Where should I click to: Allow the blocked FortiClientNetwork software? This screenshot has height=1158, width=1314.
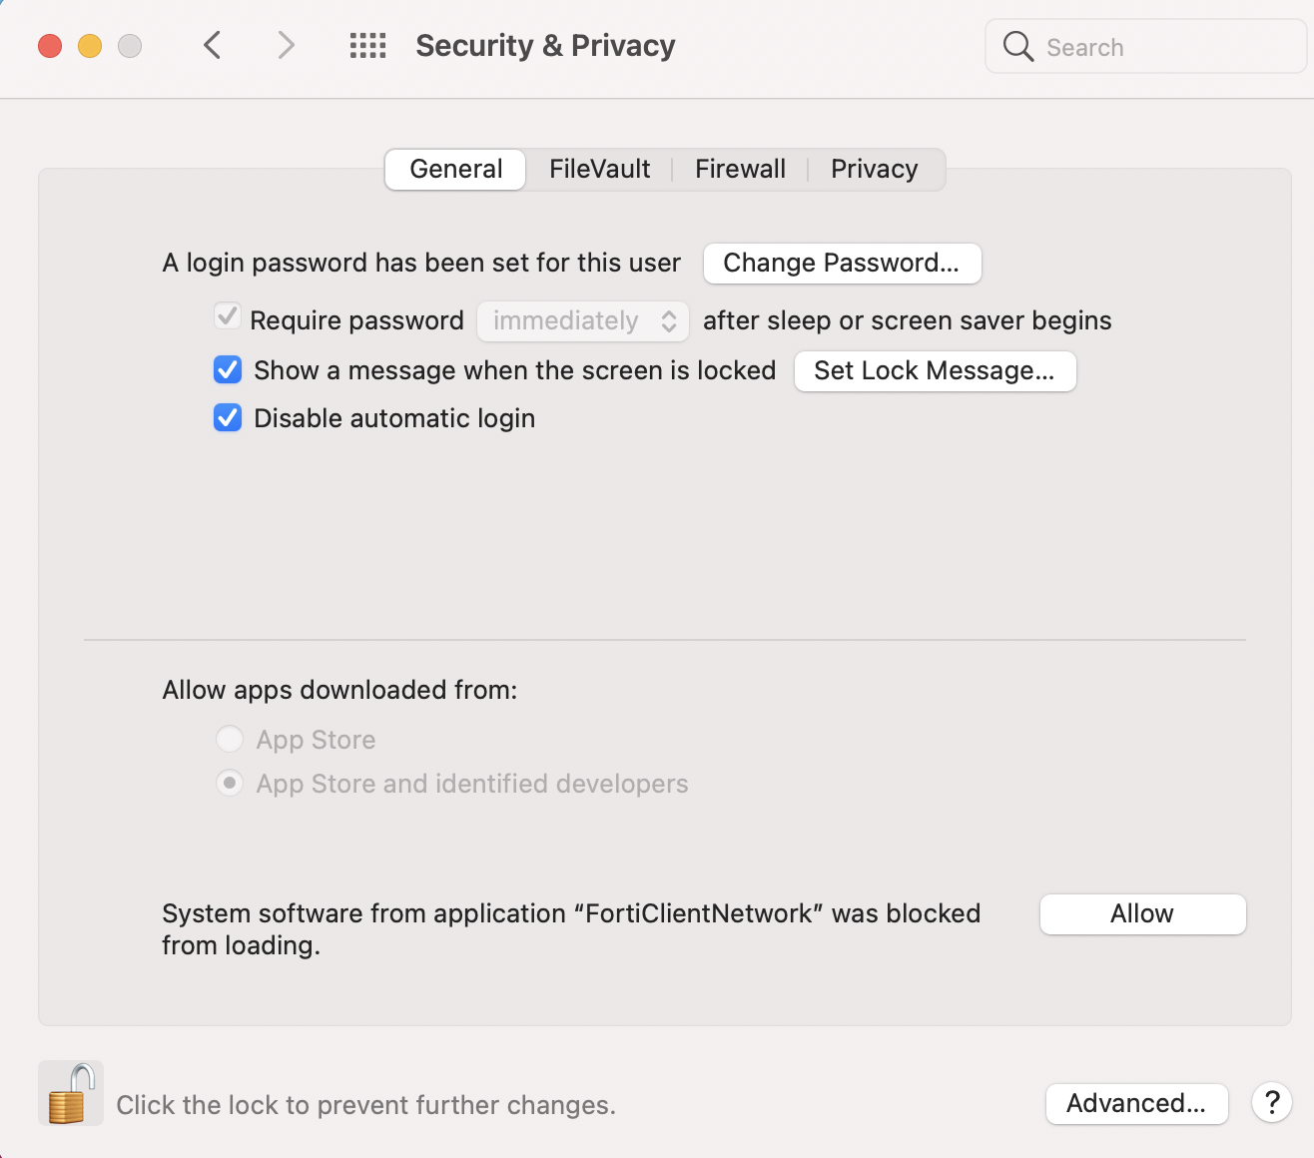[1142, 914]
